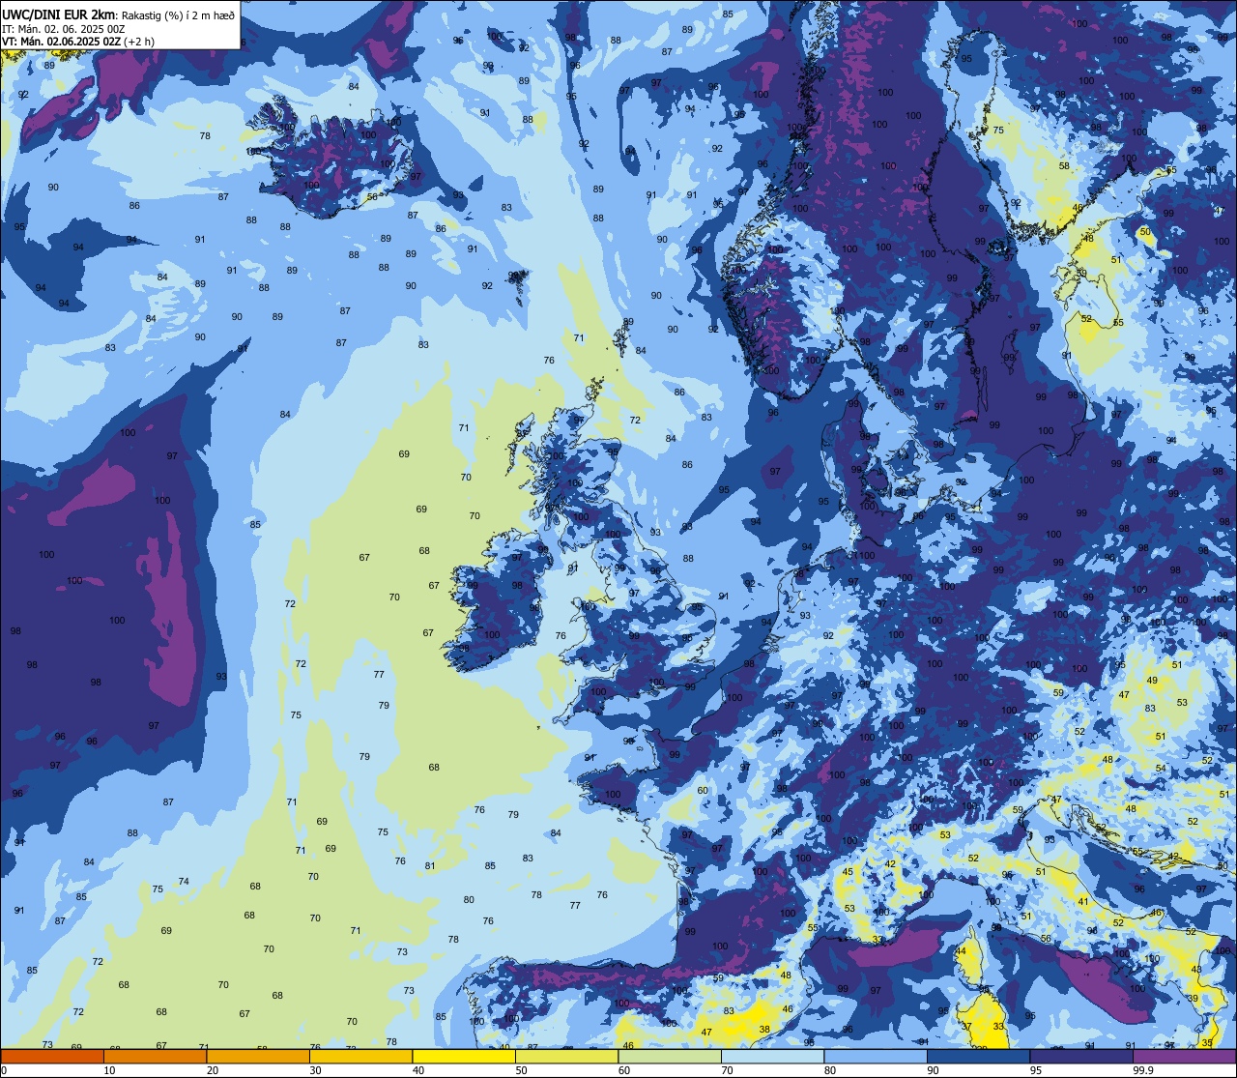Click the legend tick label '99.9'
Screen dimensions: 1237x1078
pos(1144,1070)
